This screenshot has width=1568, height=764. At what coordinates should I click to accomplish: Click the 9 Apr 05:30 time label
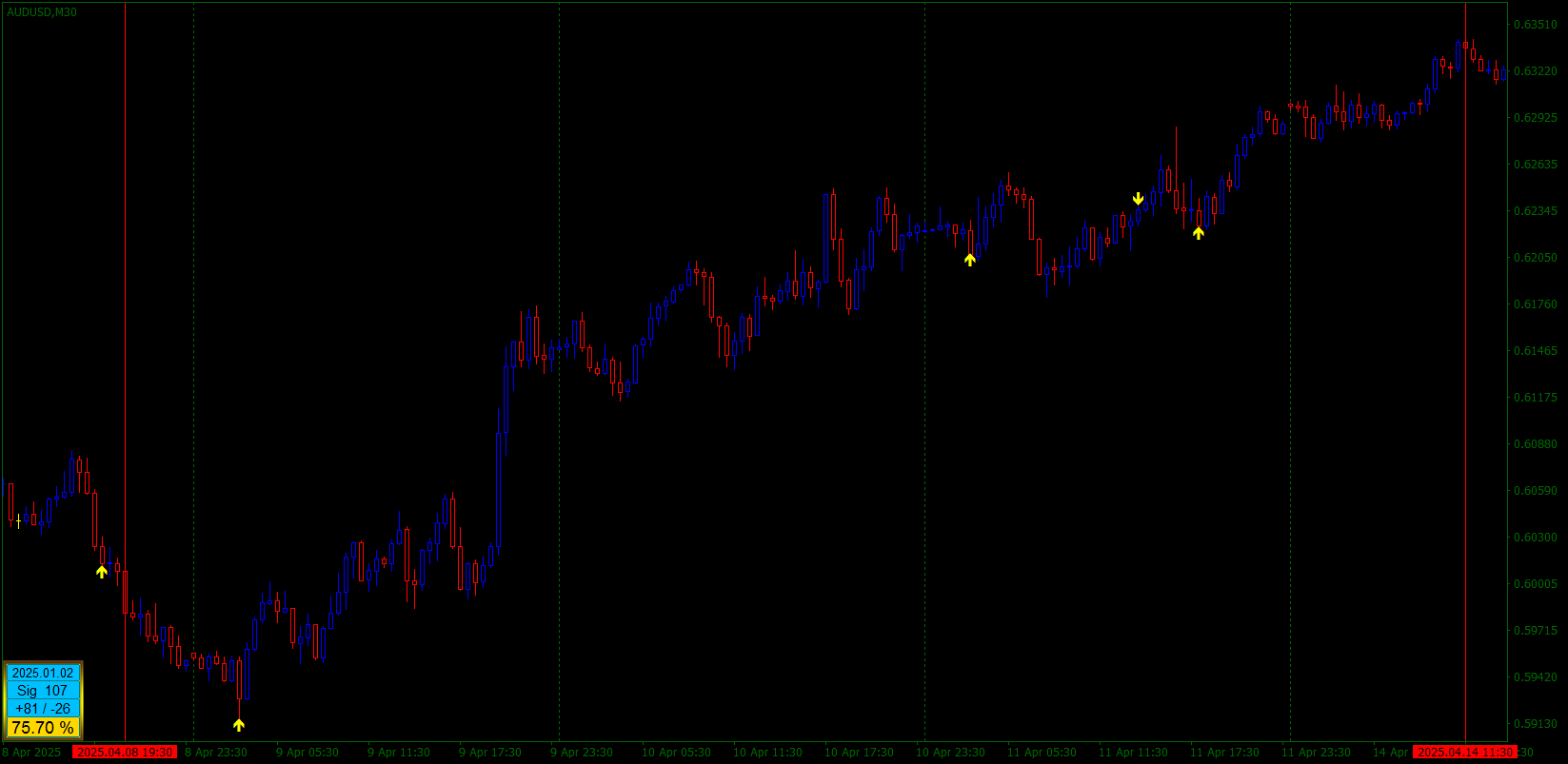308,753
